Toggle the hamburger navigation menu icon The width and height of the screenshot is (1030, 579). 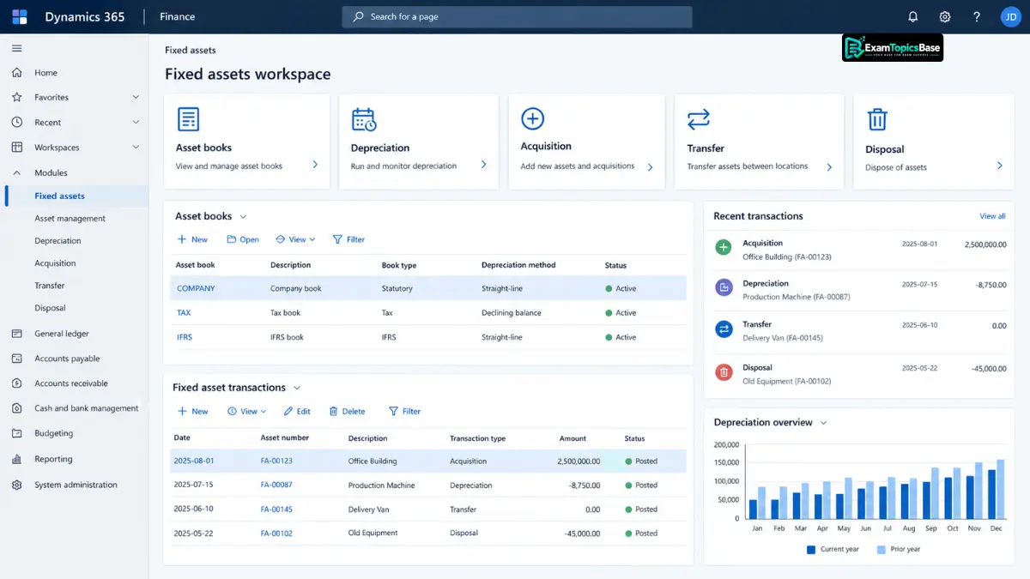point(17,48)
